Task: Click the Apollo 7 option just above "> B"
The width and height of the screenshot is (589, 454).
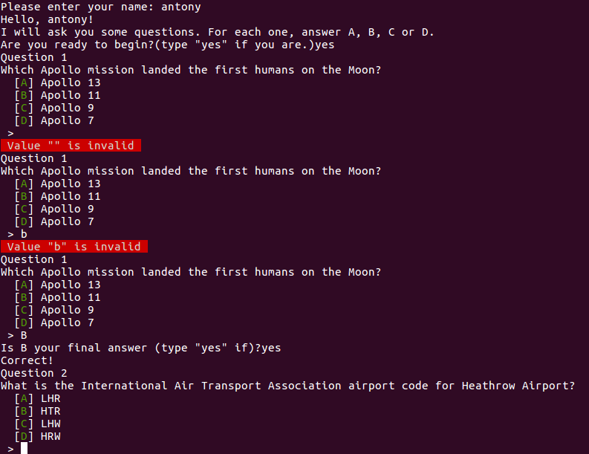Action: [x=53, y=322]
